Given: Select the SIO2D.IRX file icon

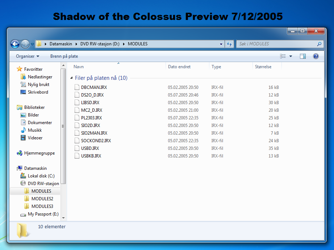Looking at the screenshot, I should tap(77, 126).
